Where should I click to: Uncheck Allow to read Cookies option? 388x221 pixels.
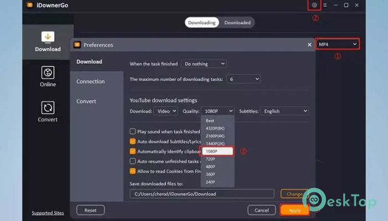click(132, 171)
